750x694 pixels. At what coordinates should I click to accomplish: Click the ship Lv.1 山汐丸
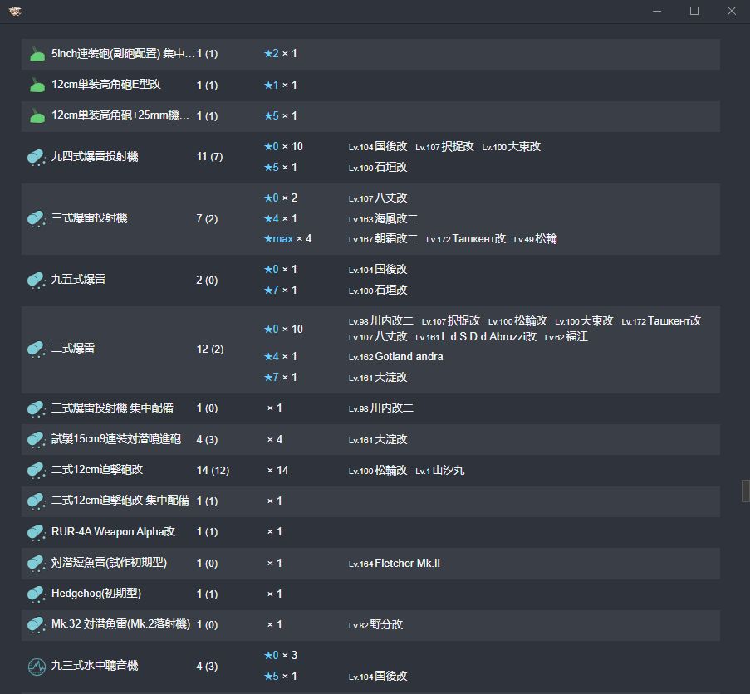pyautogui.click(x=440, y=471)
